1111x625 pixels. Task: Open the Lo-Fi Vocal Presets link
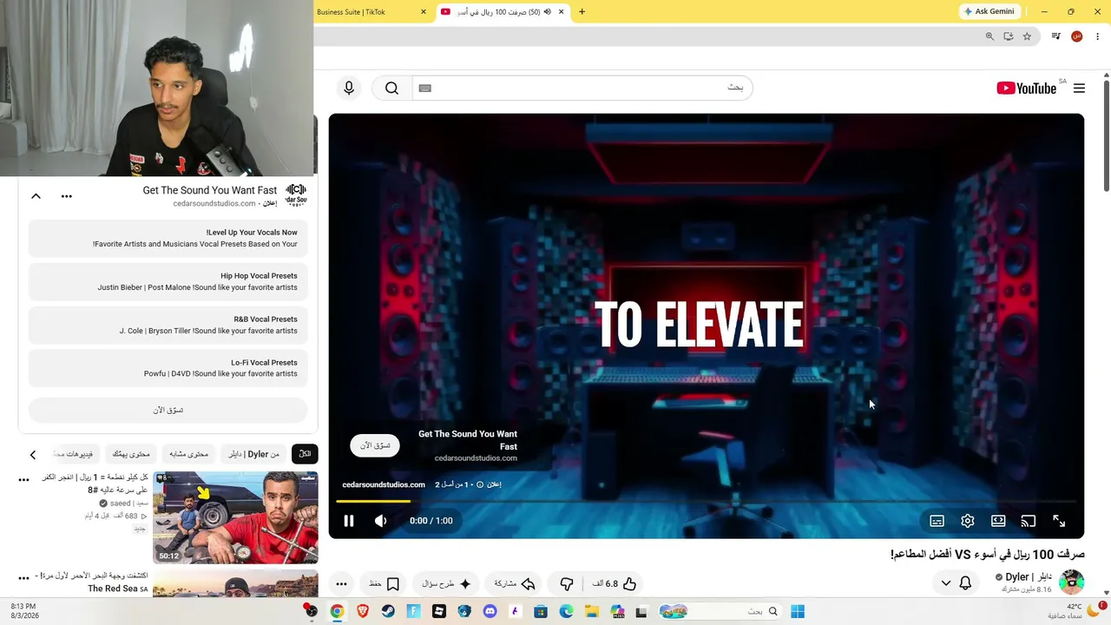point(168,368)
